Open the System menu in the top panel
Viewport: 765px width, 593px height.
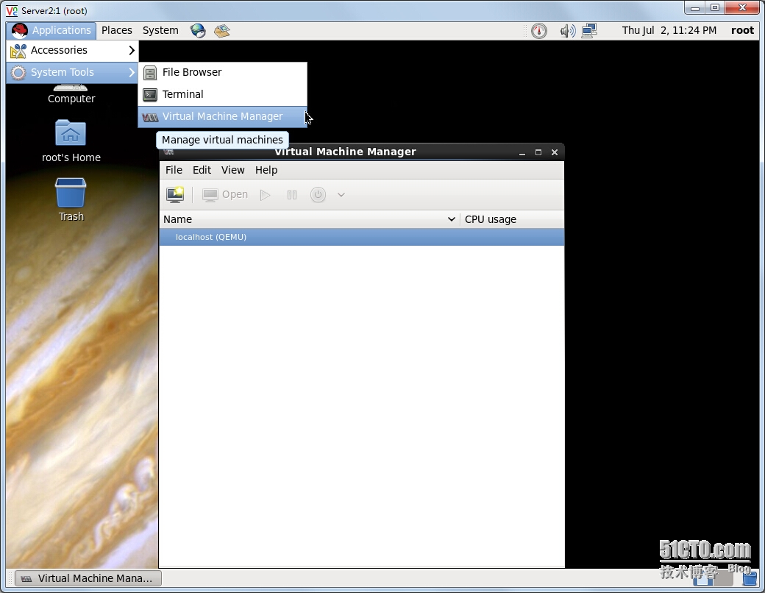(x=160, y=30)
